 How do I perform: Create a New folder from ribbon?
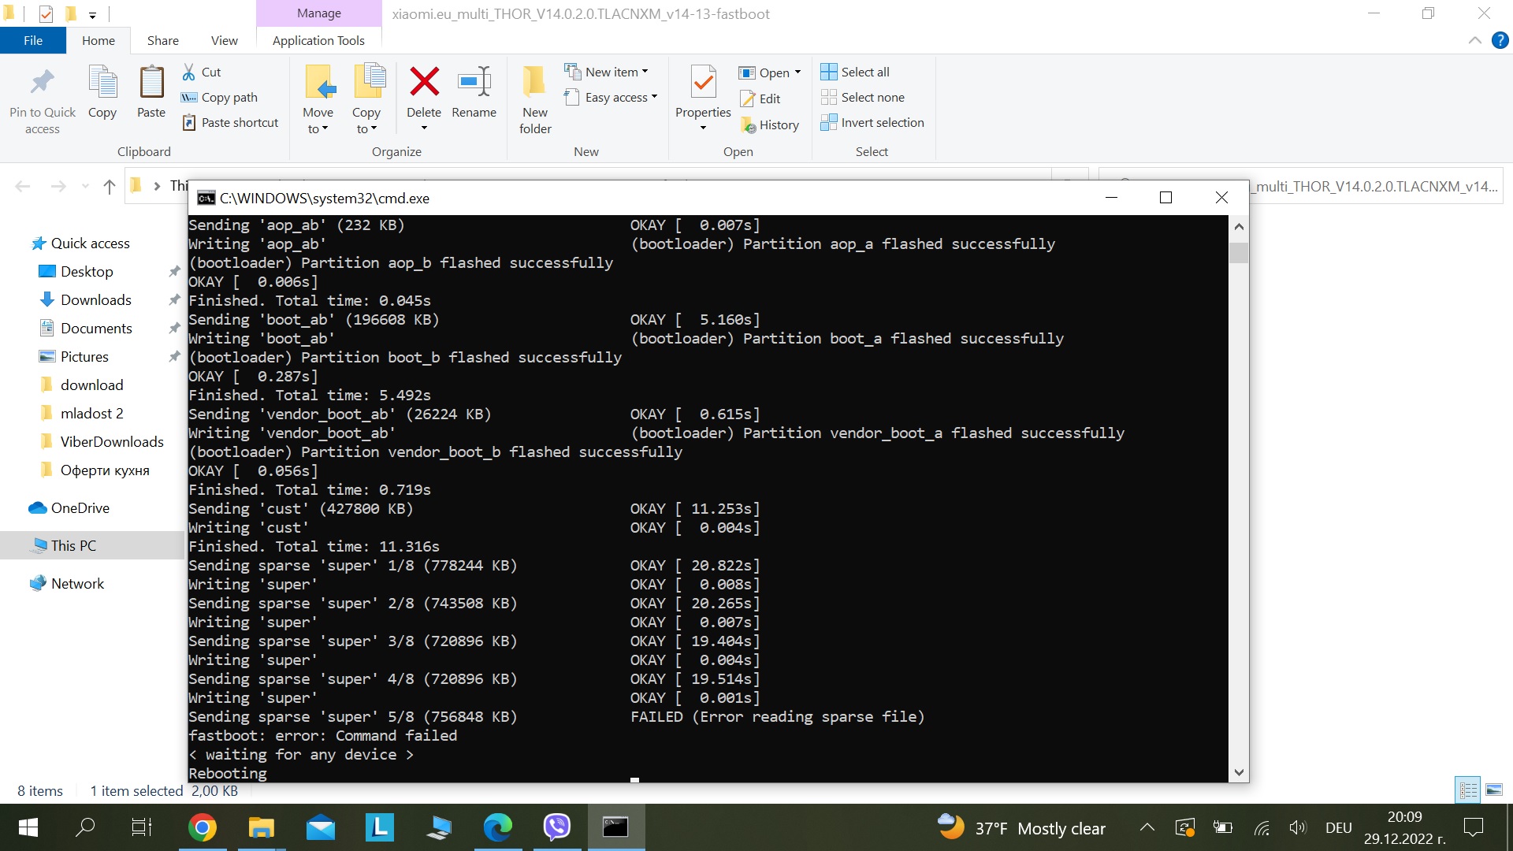535,99
